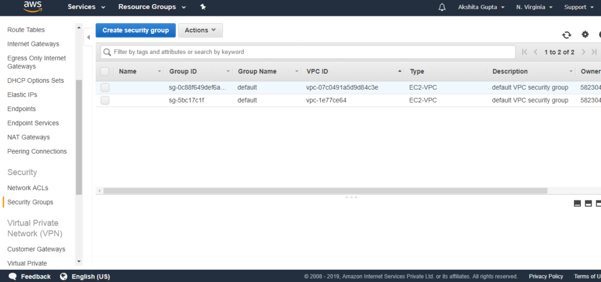Open Internet Gateways in sidebar
The height and width of the screenshot is (282, 601).
click(33, 44)
